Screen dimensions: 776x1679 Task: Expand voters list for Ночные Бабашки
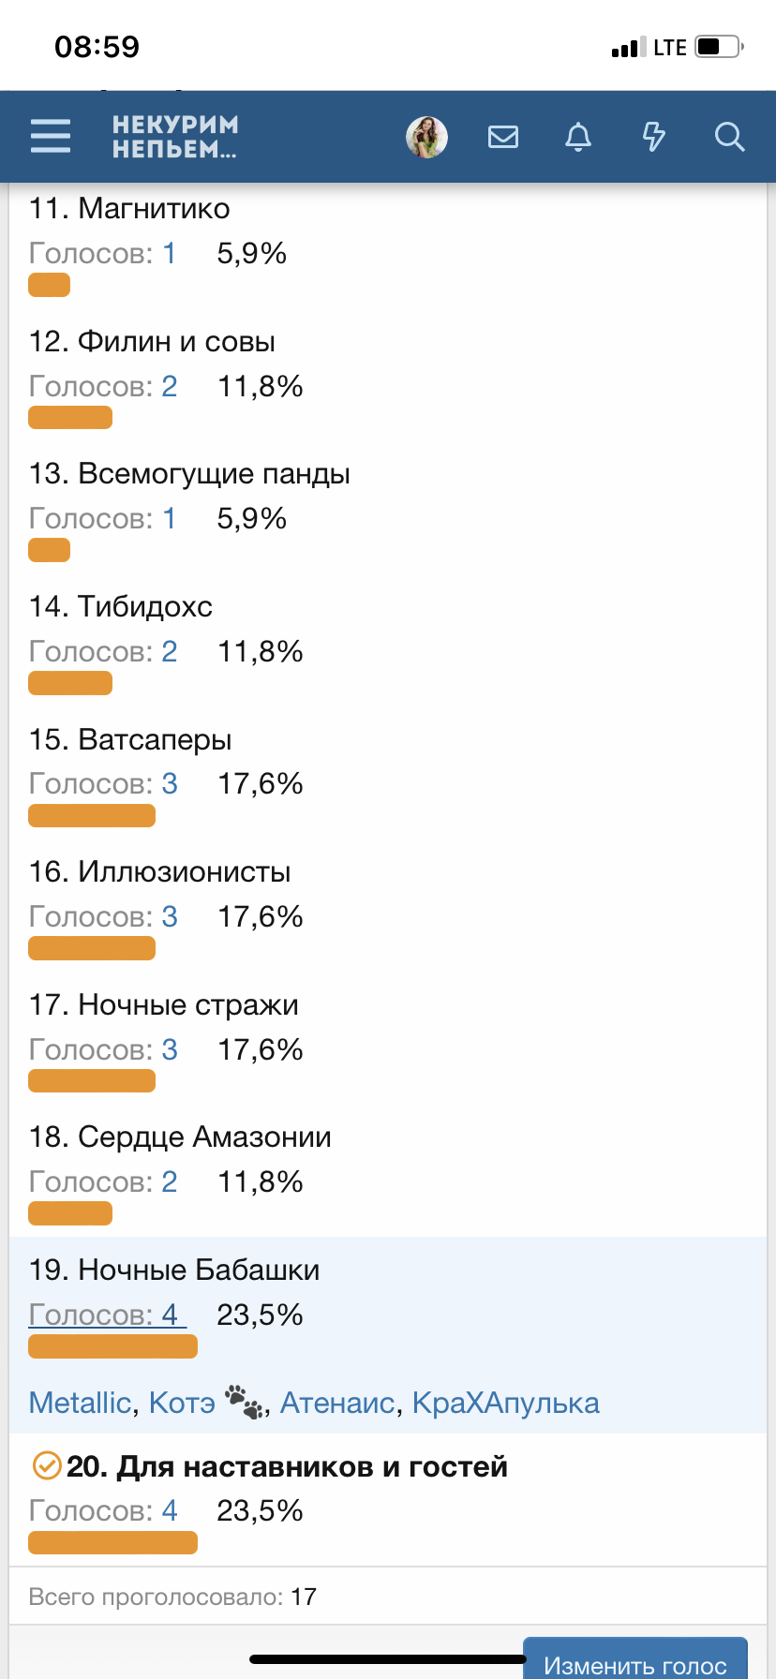tap(107, 1315)
